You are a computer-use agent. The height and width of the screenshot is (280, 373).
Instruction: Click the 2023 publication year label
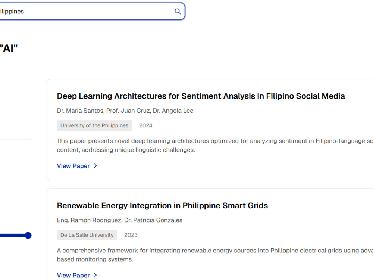131,235
